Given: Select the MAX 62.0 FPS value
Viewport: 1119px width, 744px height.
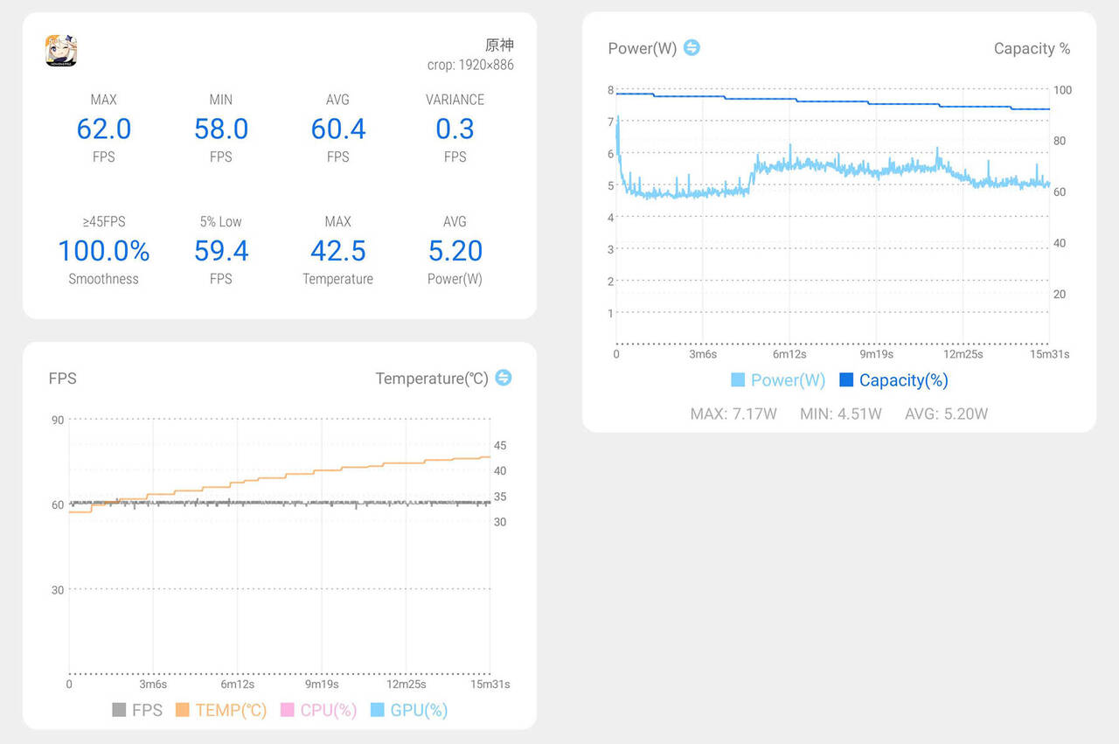Looking at the screenshot, I should coord(103,129).
